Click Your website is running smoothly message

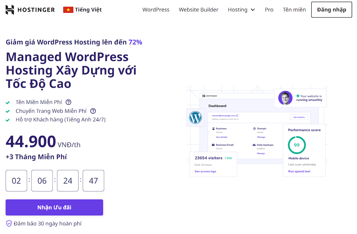pos(309,98)
